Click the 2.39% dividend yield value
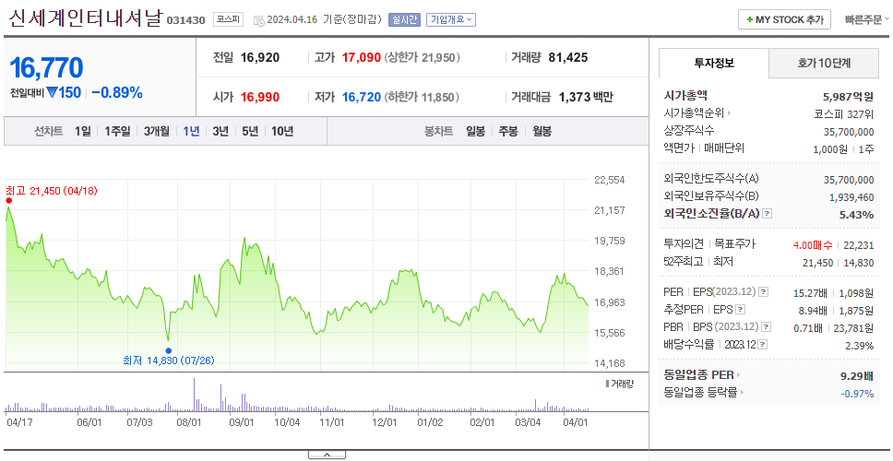The image size is (893, 461). [x=860, y=346]
